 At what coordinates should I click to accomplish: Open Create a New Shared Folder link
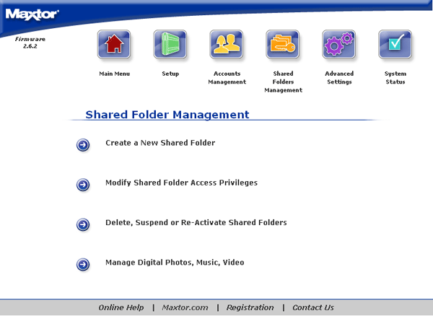[160, 143]
